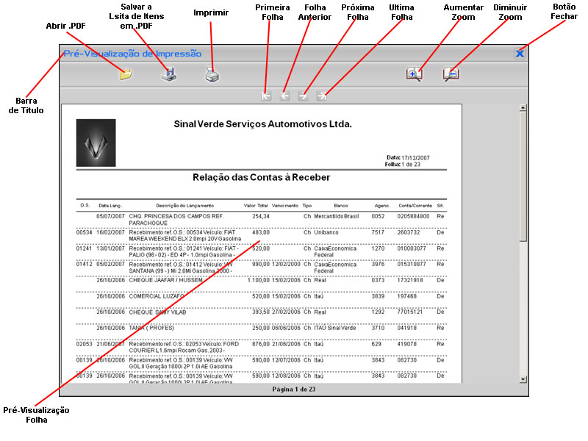Save the item list as PDF

[x=169, y=74]
